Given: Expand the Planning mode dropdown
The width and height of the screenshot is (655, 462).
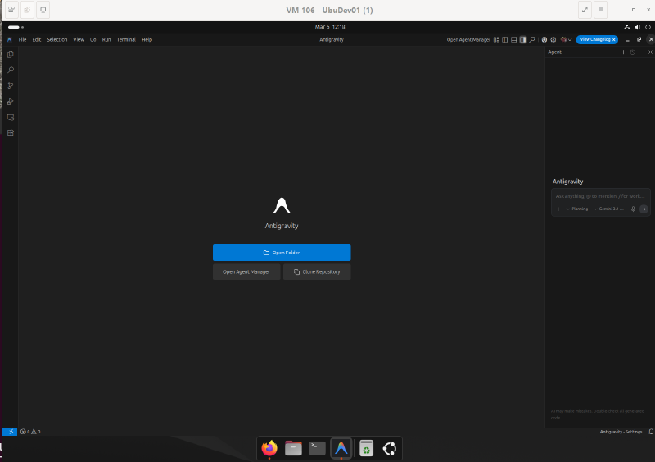Looking at the screenshot, I should pos(578,209).
